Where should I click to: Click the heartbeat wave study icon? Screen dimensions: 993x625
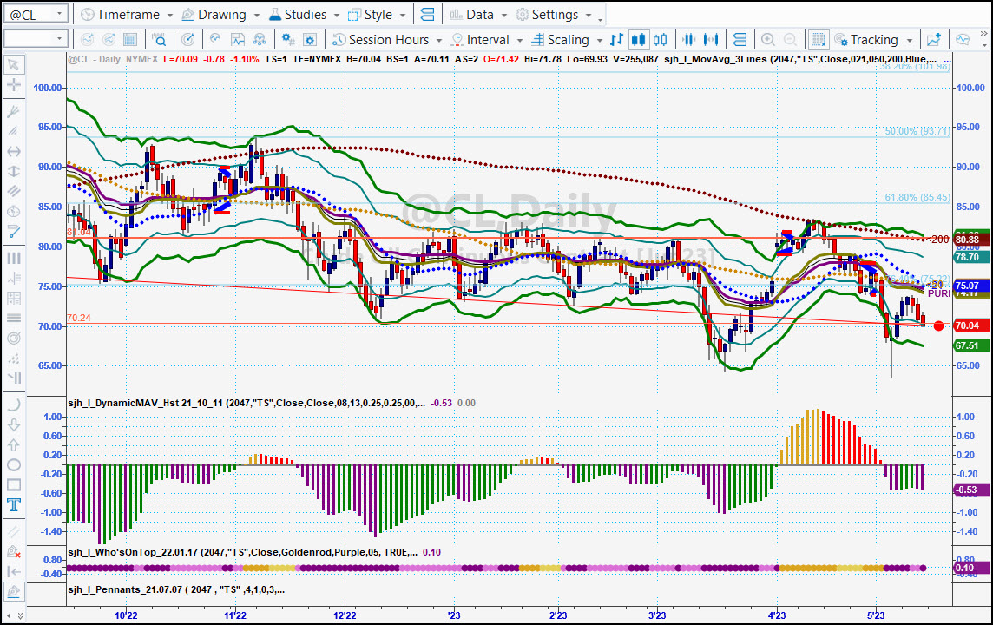pyautogui.click(x=216, y=40)
